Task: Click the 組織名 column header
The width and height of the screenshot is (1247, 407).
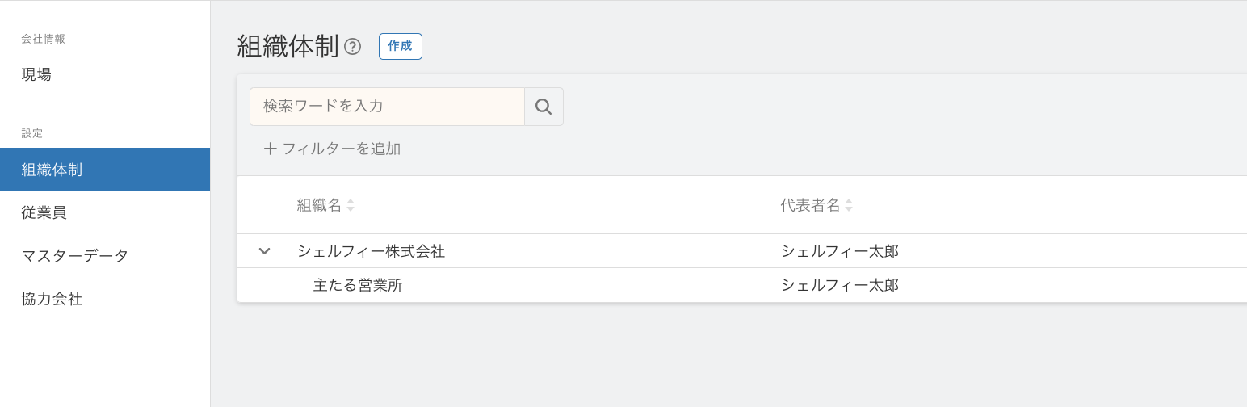Action: [x=319, y=206]
